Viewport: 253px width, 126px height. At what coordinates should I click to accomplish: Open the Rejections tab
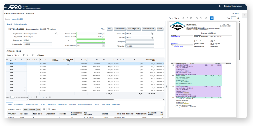click(72, 104)
